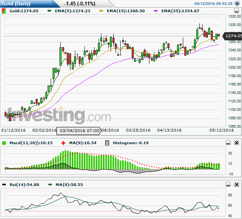Screen dimensions: 242x219
Task: Click the 1320.00 price axis label
Action: click(234, 16)
